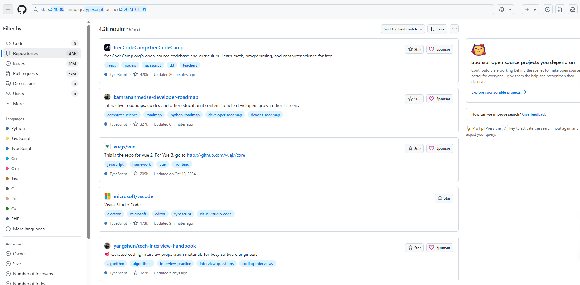Star the developer-roadmap repository
580x285 pixels.
(x=414, y=99)
